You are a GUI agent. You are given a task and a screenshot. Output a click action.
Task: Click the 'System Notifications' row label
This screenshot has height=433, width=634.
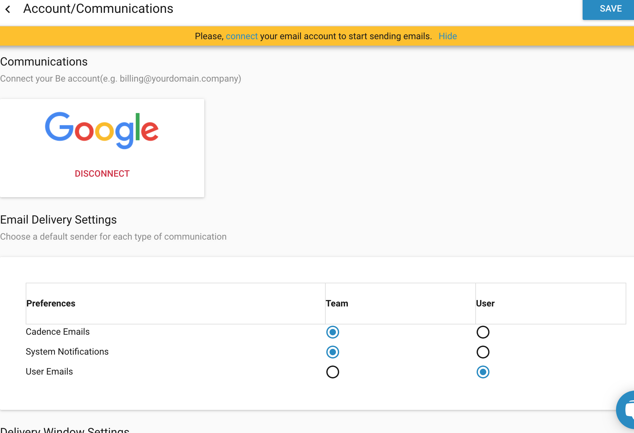(x=67, y=352)
